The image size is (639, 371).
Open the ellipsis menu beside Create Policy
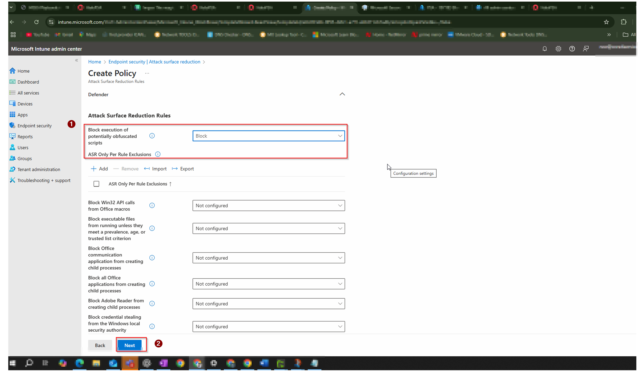click(x=147, y=73)
